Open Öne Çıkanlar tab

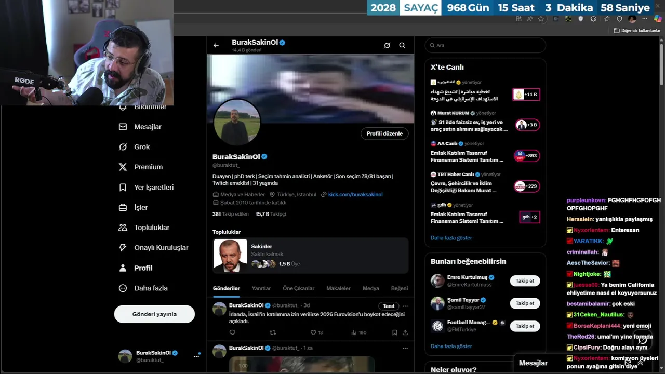click(x=298, y=288)
